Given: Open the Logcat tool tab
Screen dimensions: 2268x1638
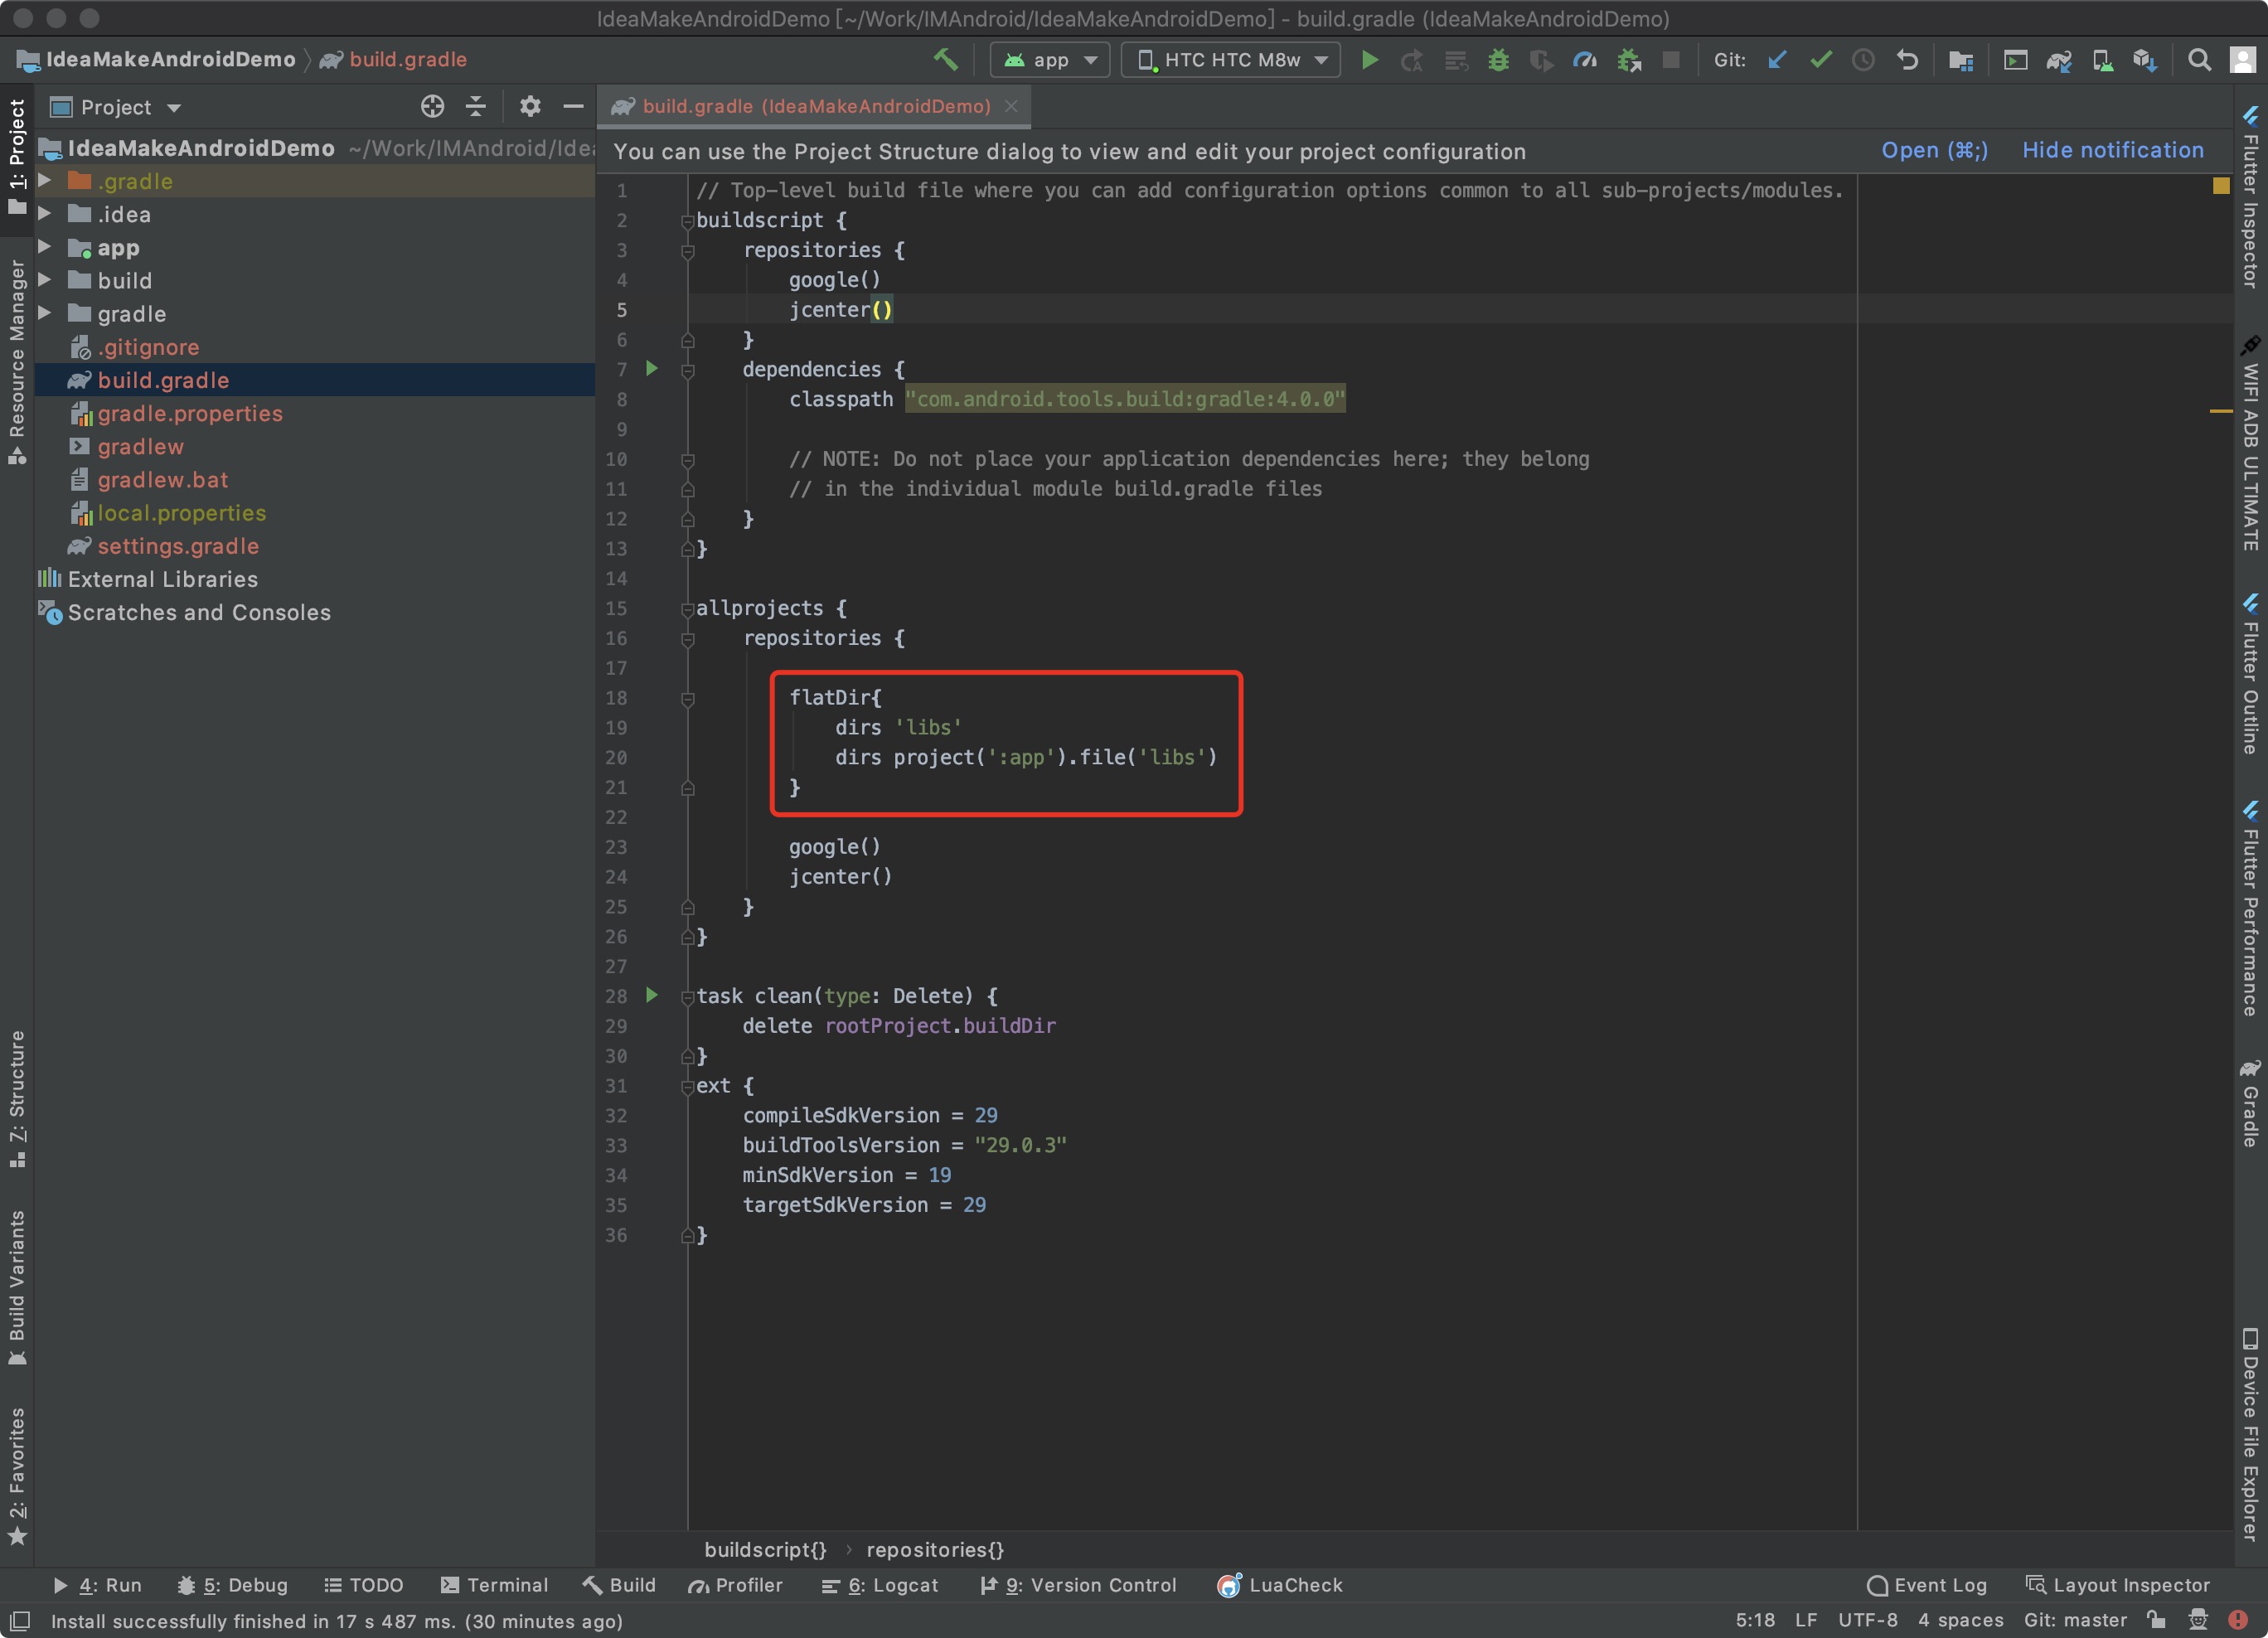Looking at the screenshot, I should [880, 1585].
